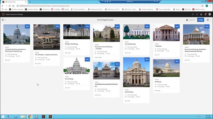Open the AEM solutions grid switcher
This screenshot has width=213, height=119.
coord(197,14)
